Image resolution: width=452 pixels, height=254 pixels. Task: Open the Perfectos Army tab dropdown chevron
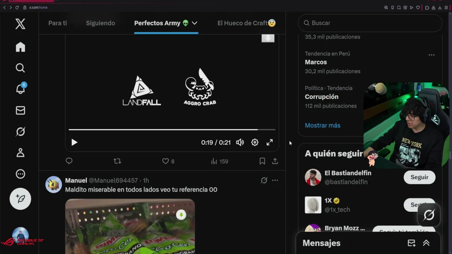coord(194,23)
